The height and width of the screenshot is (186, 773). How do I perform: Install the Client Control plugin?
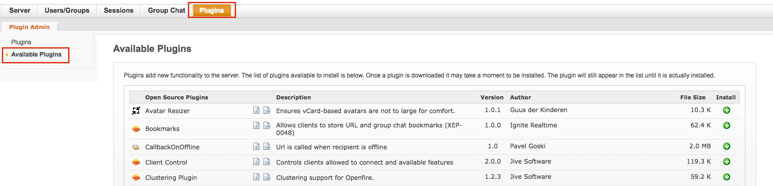726,162
